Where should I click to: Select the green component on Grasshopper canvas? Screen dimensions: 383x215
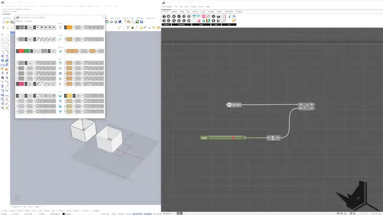coord(223,138)
